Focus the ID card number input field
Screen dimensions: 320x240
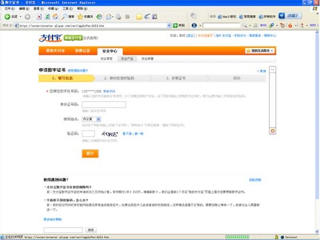point(104,105)
